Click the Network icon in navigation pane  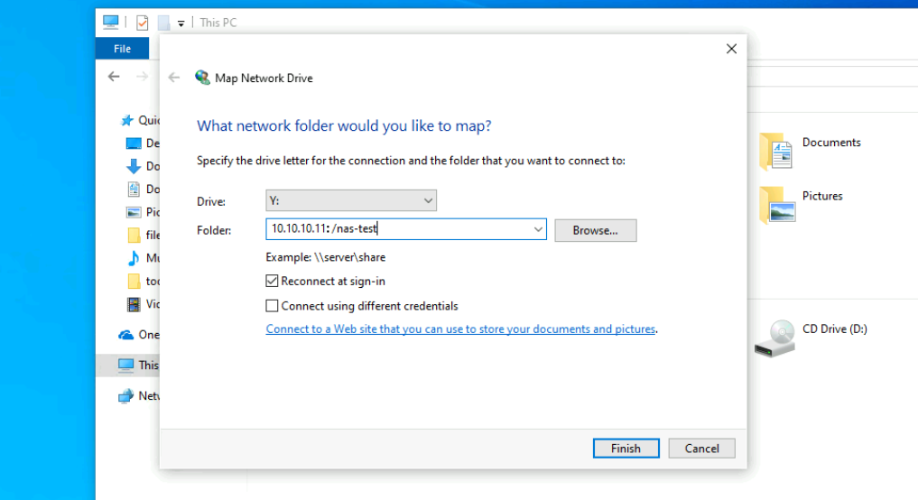pos(126,396)
